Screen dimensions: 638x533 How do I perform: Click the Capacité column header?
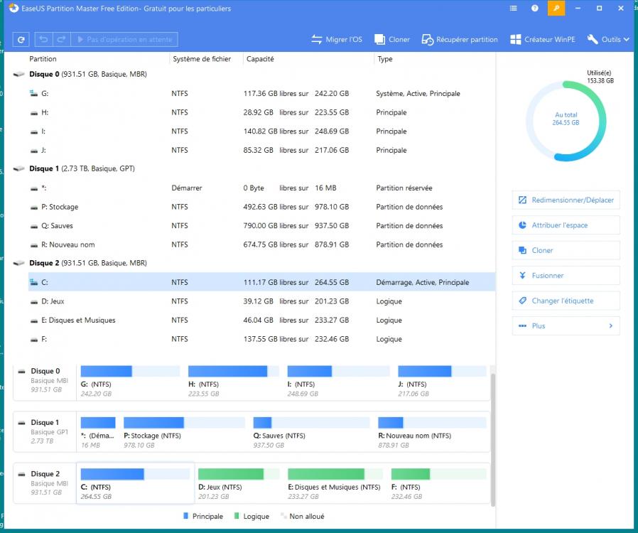pyautogui.click(x=260, y=59)
